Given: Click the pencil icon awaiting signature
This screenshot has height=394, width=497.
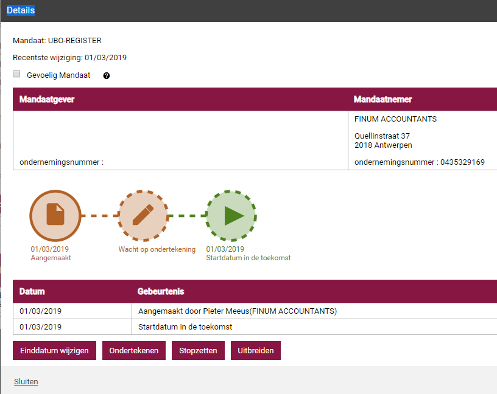Looking at the screenshot, I should click(x=143, y=215).
